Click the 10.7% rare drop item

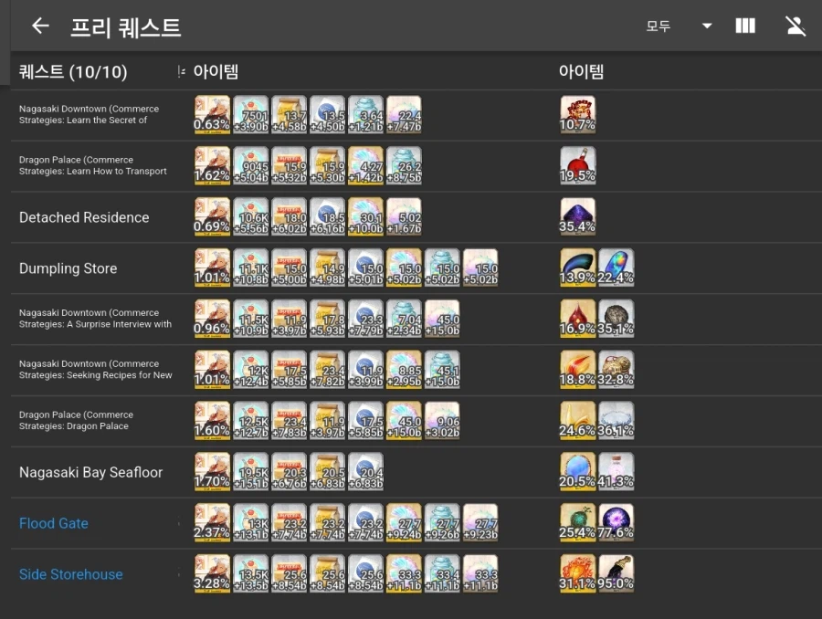coord(578,113)
